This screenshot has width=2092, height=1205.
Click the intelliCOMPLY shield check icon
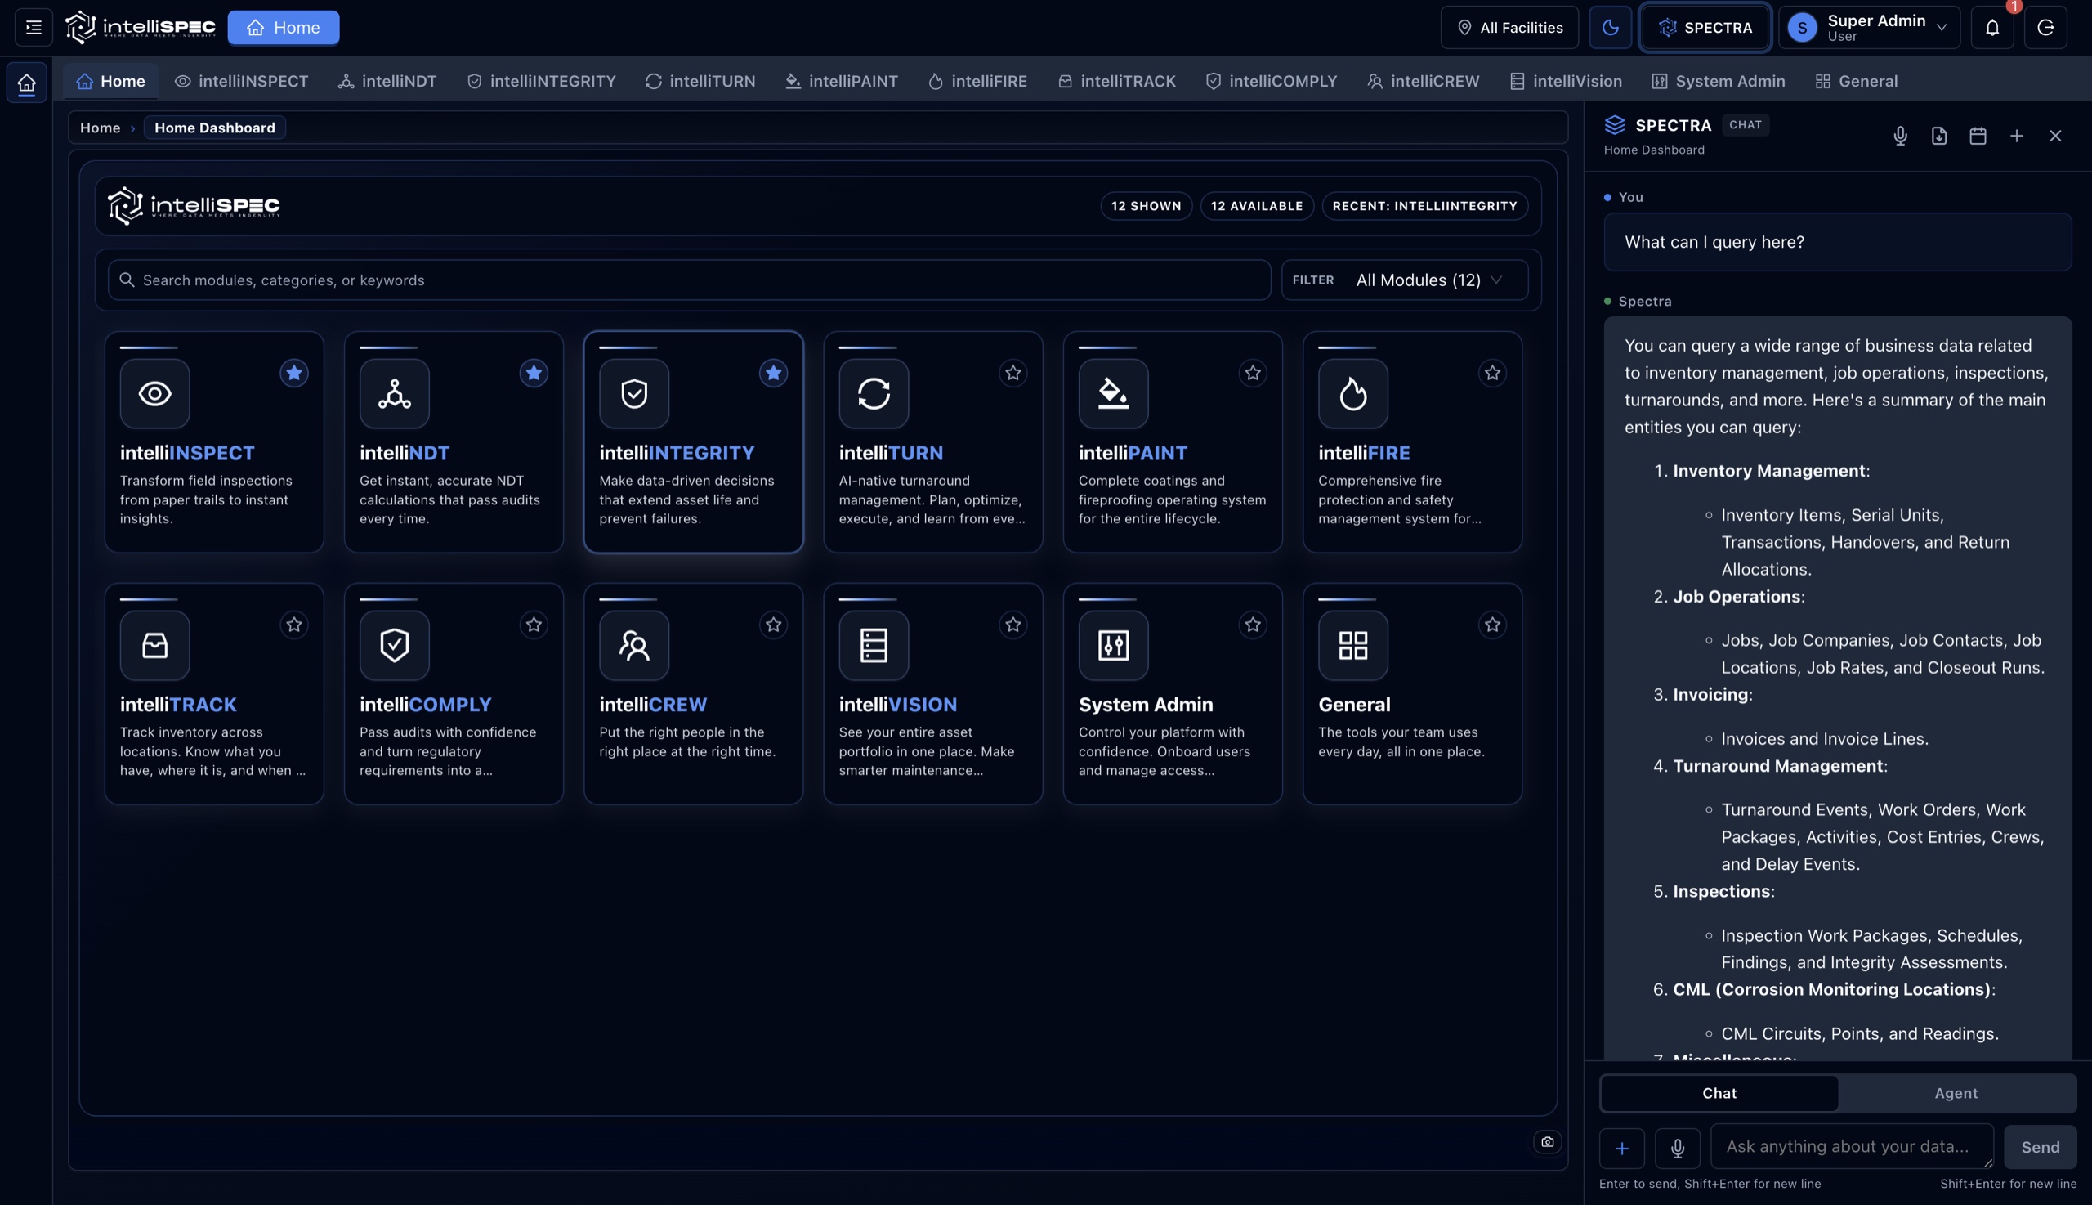pos(395,646)
